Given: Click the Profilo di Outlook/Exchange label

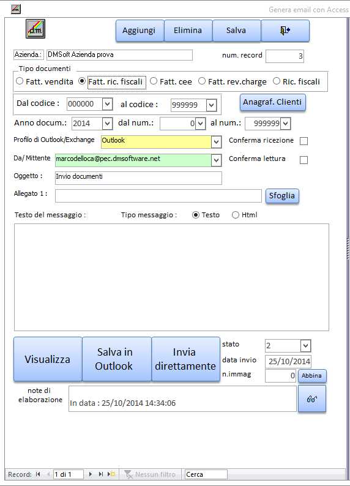Looking at the screenshot, I should 54,140.
